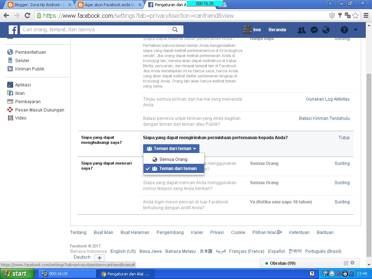Open Pembayaran settings in sidebar
This screenshot has width=372, height=279.
click(x=28, y=102)
